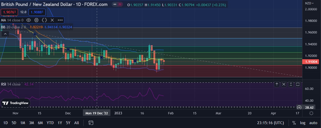This screenshot has height=128, width=321.
Task: Open more options for MA indicator
Action: tap(60, 20)
